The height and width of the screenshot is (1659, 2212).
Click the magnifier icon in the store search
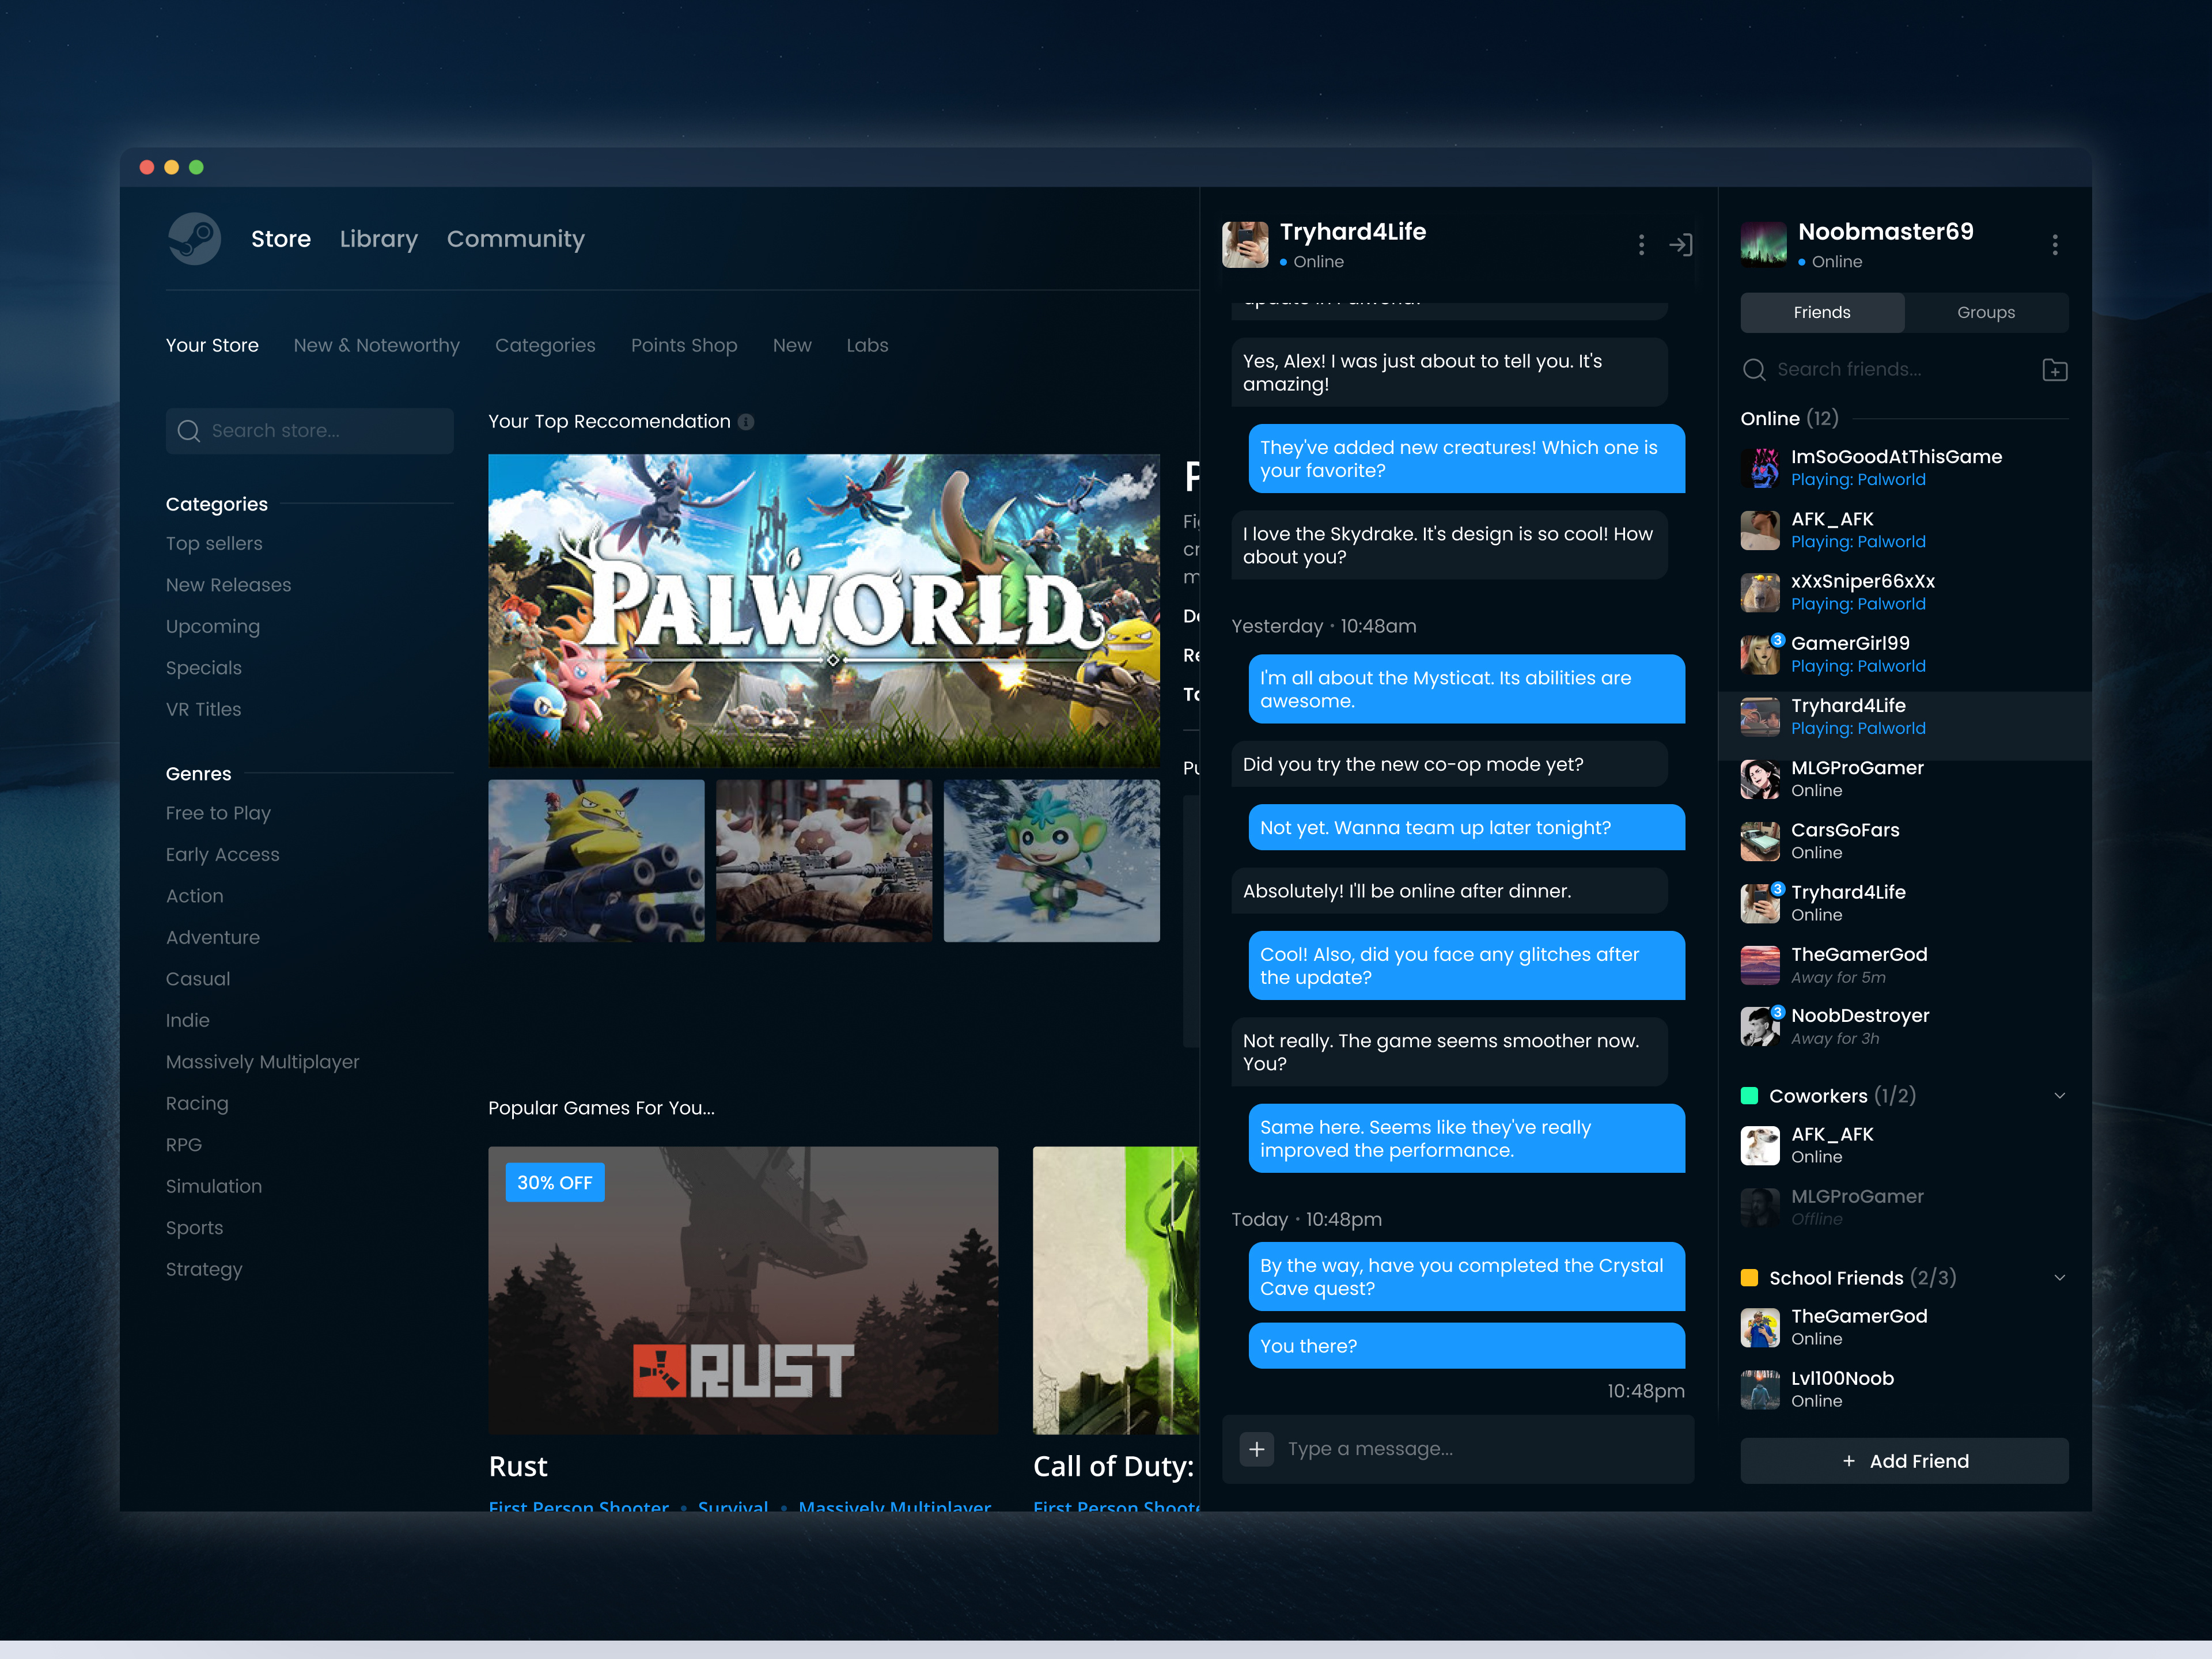[x=189, y=431]
